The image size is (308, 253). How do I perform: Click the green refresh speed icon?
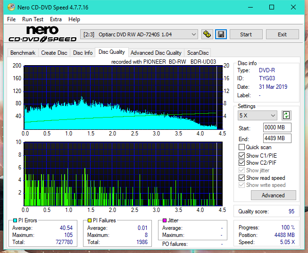click(286, 115)
